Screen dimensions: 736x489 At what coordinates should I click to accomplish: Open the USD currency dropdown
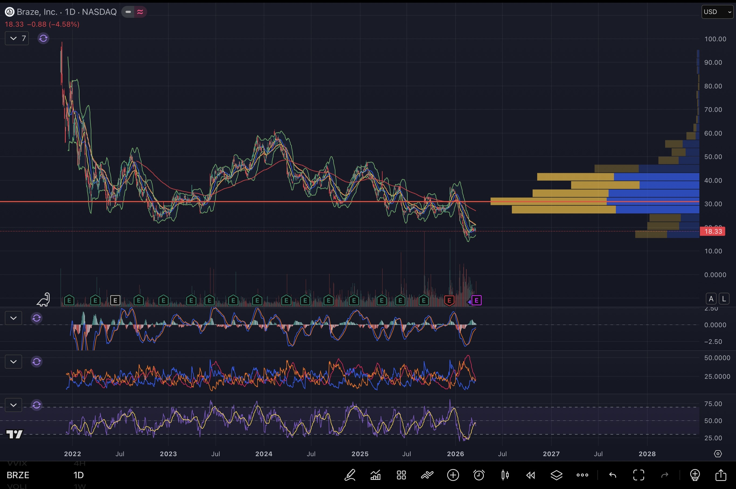(x=717, y=12)
